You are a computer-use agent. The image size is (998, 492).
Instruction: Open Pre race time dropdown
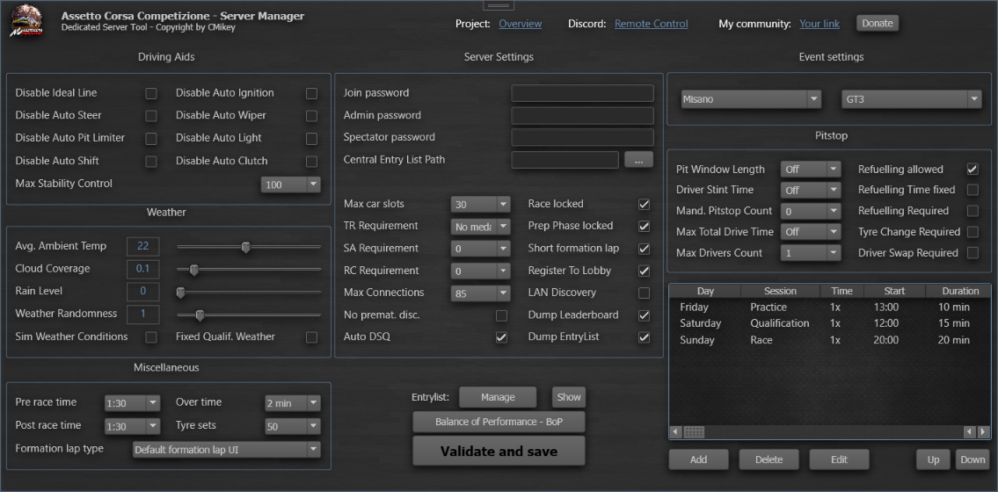(x=133, y=403)
